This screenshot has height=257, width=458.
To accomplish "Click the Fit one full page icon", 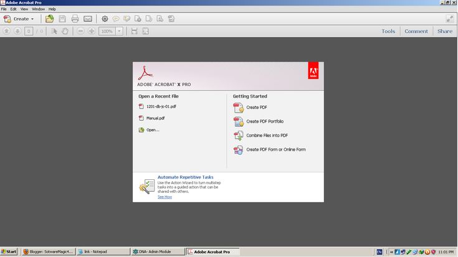I will 145,31.
